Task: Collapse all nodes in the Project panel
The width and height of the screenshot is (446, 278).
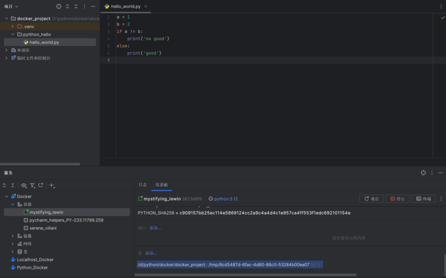Action: coord(76,7)
